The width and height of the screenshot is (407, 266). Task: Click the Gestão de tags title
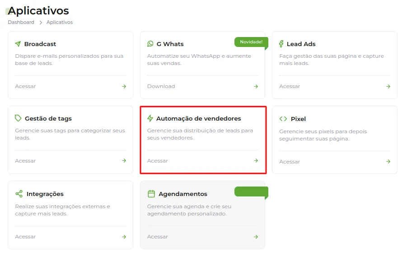point(48,119)
